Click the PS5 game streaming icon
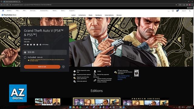194x109 pixels. tap(115, 72)
